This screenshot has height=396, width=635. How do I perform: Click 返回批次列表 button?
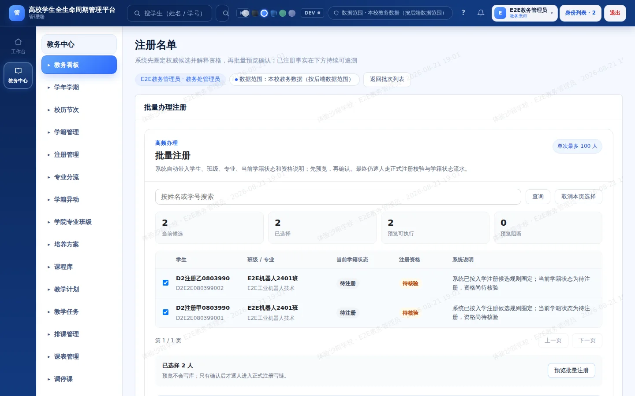point(387,79)
